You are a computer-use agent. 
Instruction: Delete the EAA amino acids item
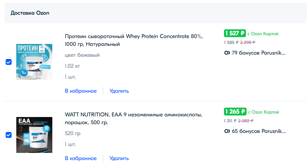pyautogui.click(x=119, y=158)
